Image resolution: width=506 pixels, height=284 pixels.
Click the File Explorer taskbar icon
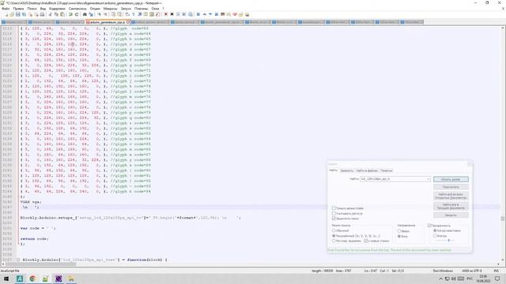click(x=70, y=278)
